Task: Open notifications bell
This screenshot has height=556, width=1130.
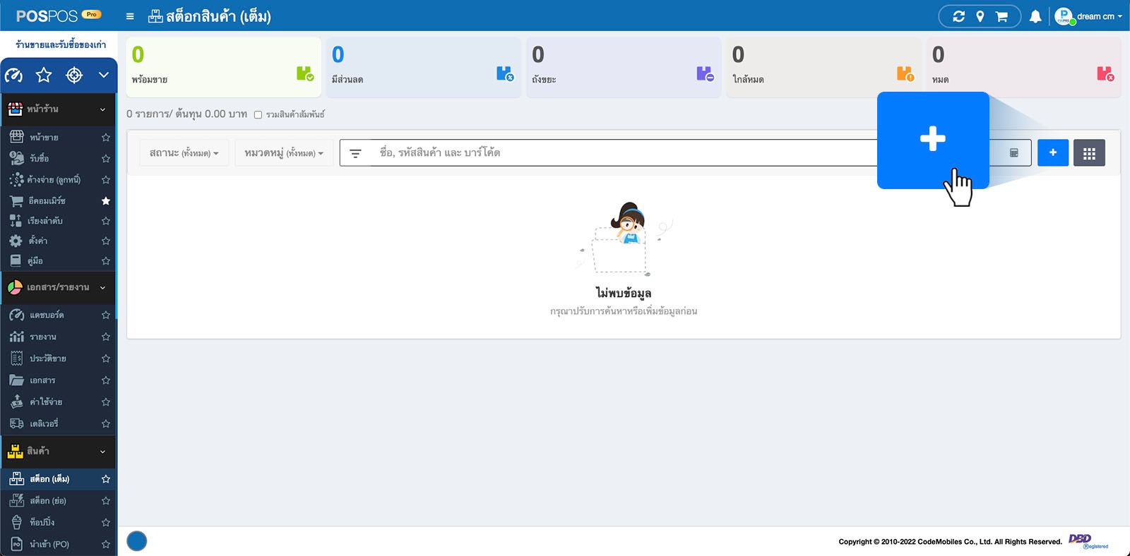Action: [1035, 16]
